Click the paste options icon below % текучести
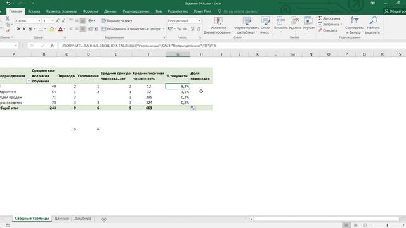 192,108
